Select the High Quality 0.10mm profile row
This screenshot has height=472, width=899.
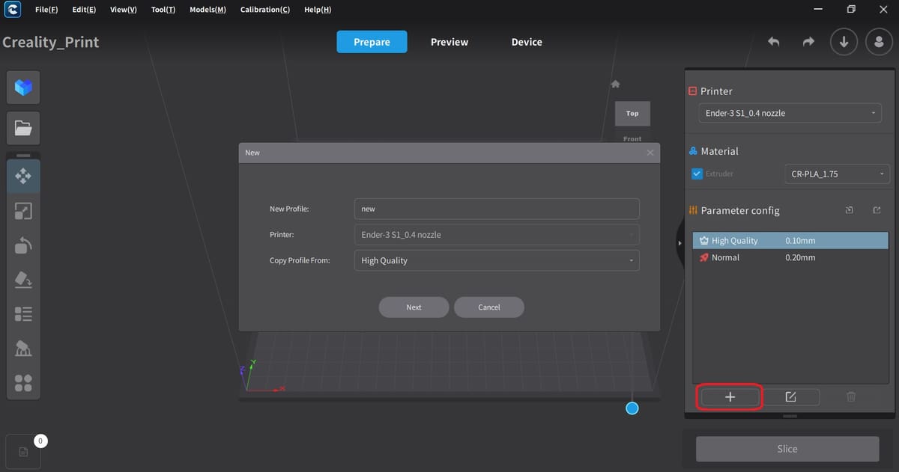click(x=790, y=241)
